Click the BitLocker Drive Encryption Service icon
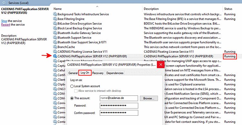This screenshot has height=125, width=242. (x=55, y=24)
